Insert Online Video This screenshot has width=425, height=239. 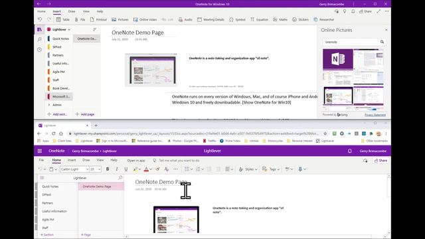[x=145, y=19]
